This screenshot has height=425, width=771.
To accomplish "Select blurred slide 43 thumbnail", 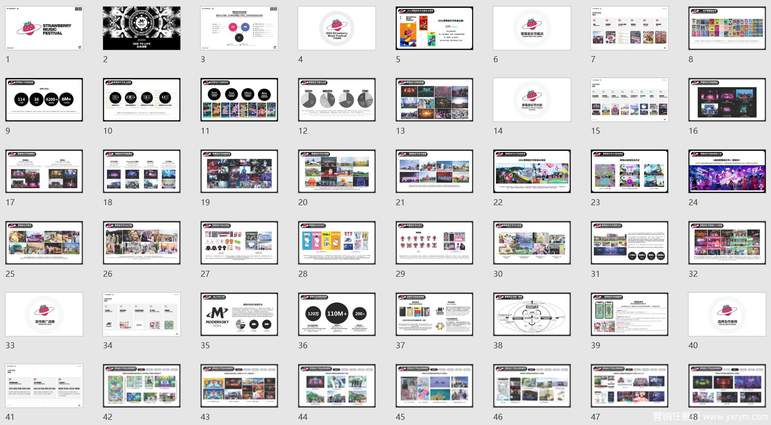I will click(x=239, y=386).
